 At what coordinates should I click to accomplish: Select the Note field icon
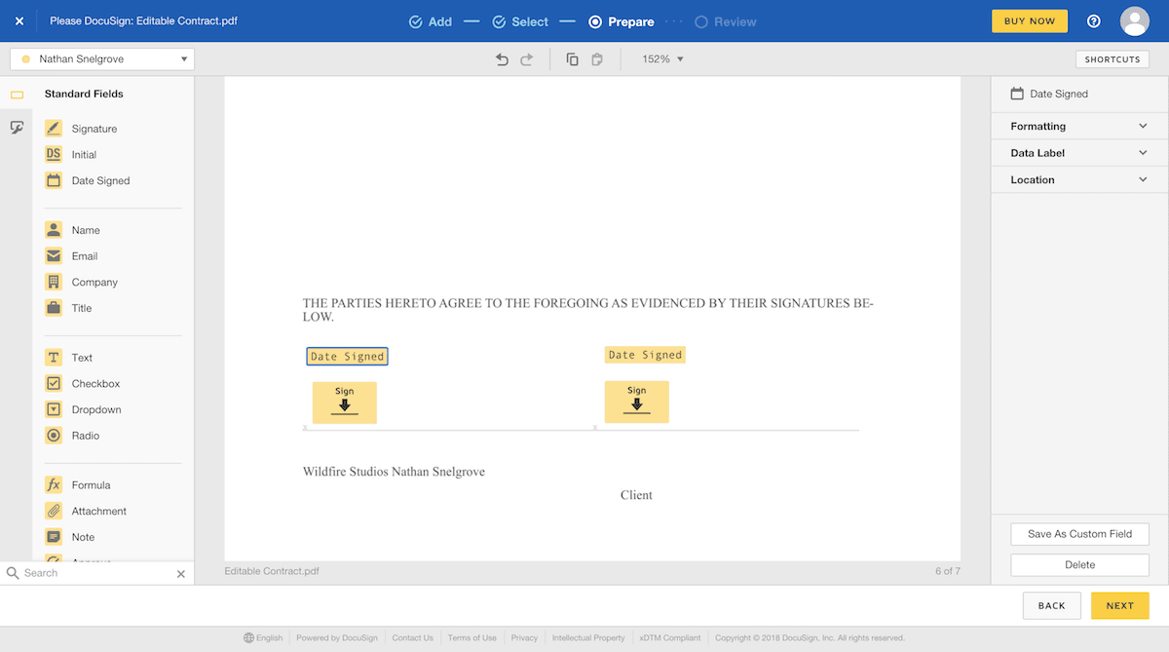click(x=54, y=537)
